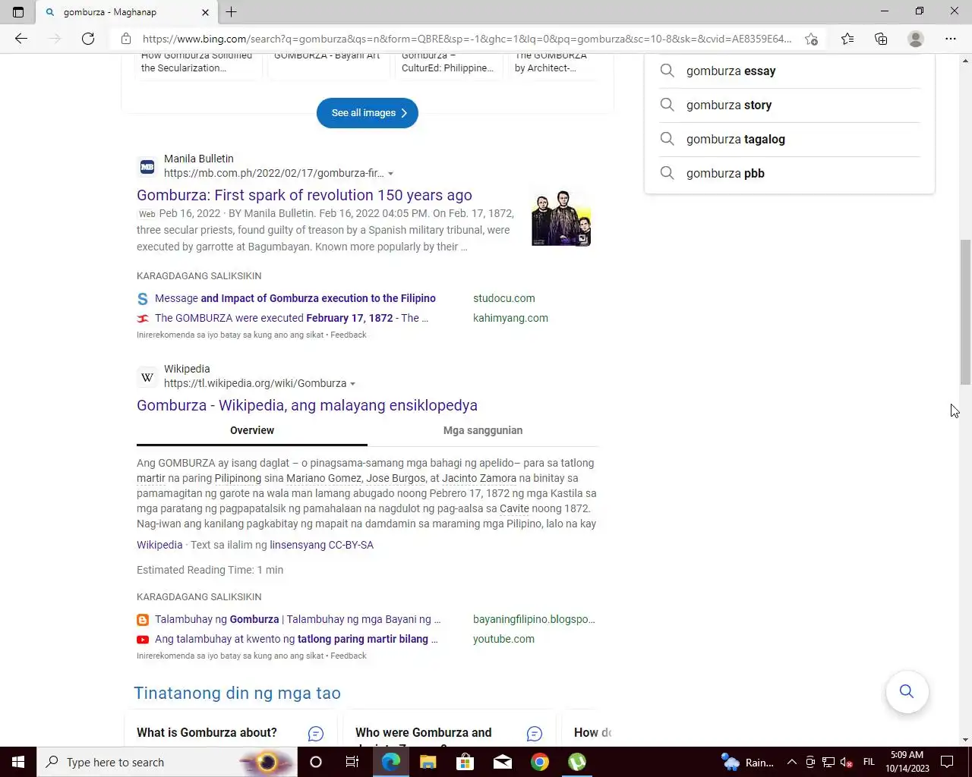The width and height of the screenshot is (972, 777).
Task: Open Task View in taskbar
Action: 352,762
